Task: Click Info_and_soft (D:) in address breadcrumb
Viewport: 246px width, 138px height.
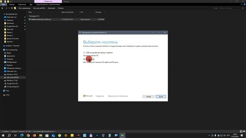Action: point(39,8)
